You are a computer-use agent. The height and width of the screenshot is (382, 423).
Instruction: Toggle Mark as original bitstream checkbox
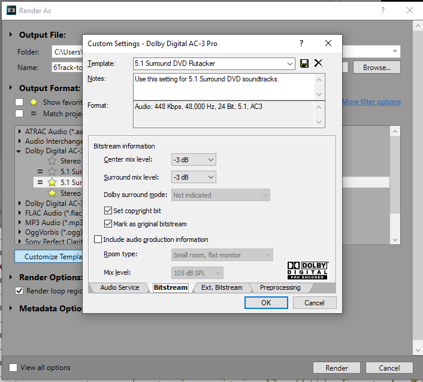108,224
